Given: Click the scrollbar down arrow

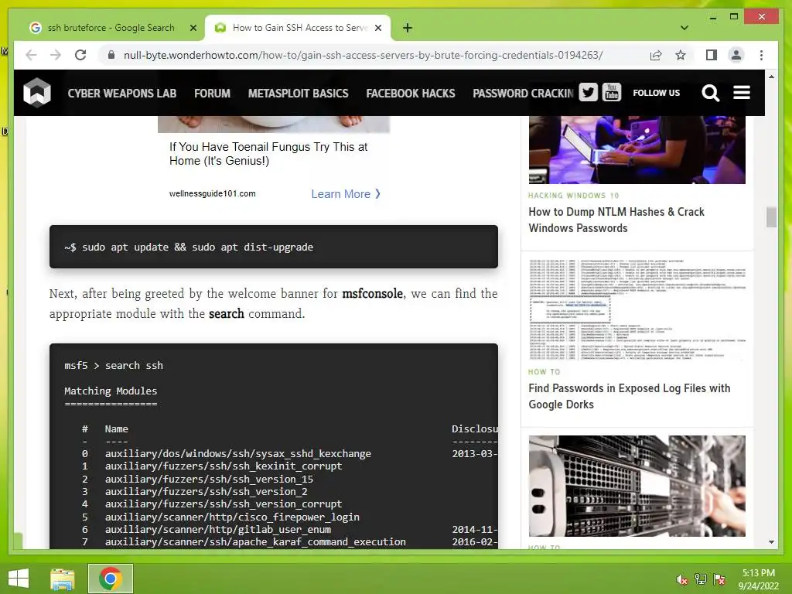Looking at the screenshot, I should (771, 542).
